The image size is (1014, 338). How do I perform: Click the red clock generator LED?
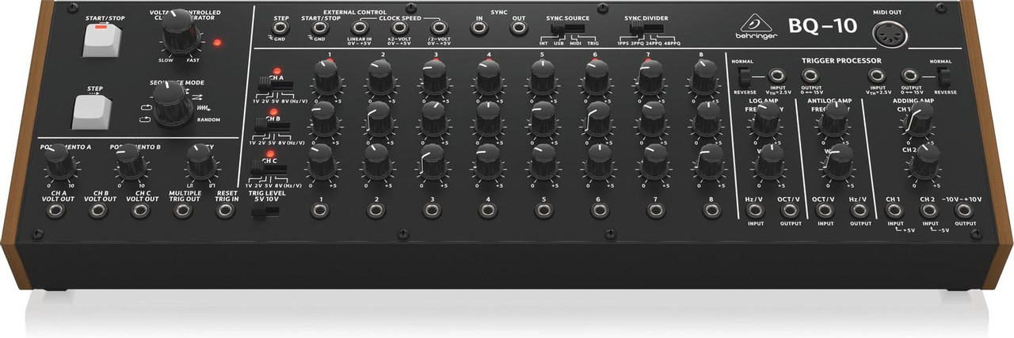pos(217,42)
